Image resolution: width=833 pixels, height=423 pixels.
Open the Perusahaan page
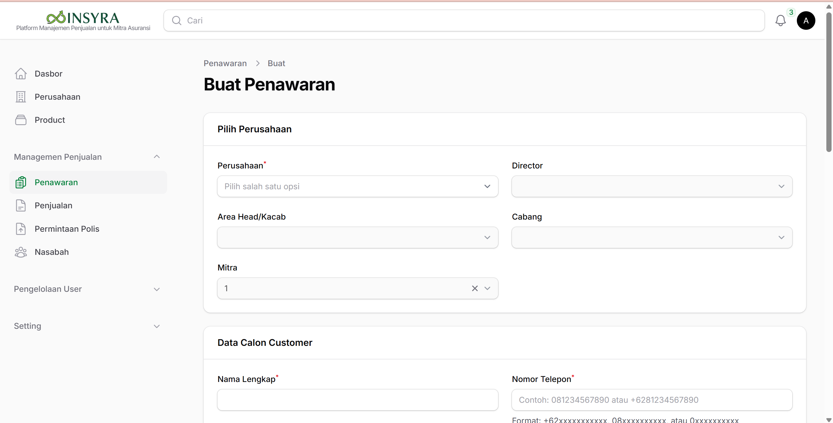(x=88, y=97)
